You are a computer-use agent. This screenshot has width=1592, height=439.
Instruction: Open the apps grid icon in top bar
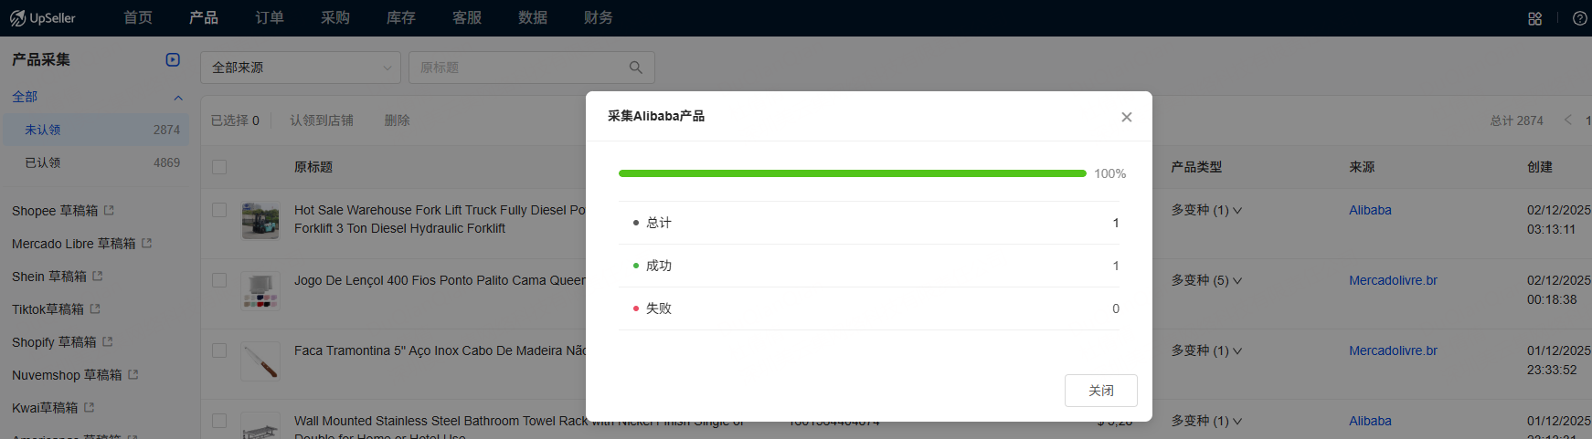(x=1534, y=18)
